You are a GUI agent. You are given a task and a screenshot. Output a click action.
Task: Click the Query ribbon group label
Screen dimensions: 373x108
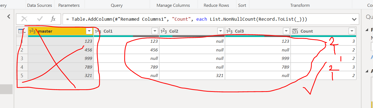coord(117,5)
